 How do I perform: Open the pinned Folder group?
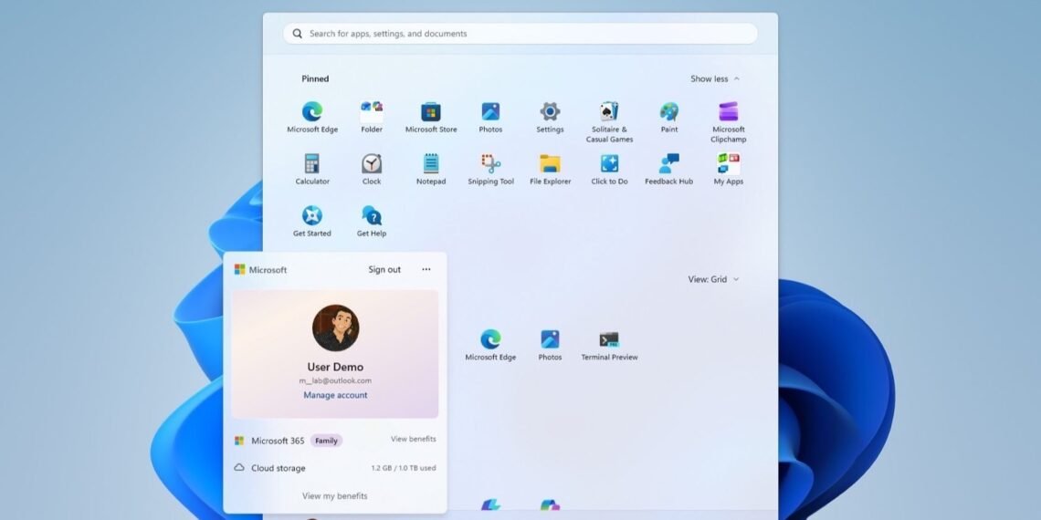click(x=372, y=118)
